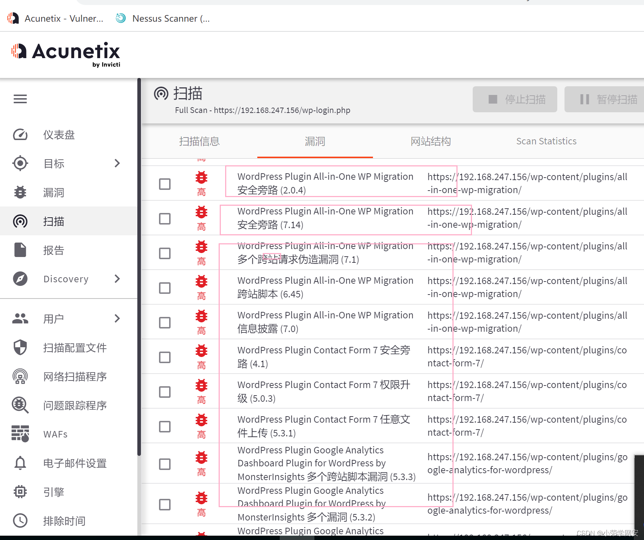Viewport: 644px width, 540px height.
Task: Click the 暂停扫描 button
Action: (605, 99)
